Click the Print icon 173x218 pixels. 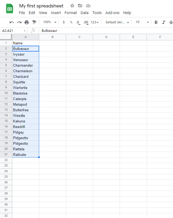pos(27,22)
